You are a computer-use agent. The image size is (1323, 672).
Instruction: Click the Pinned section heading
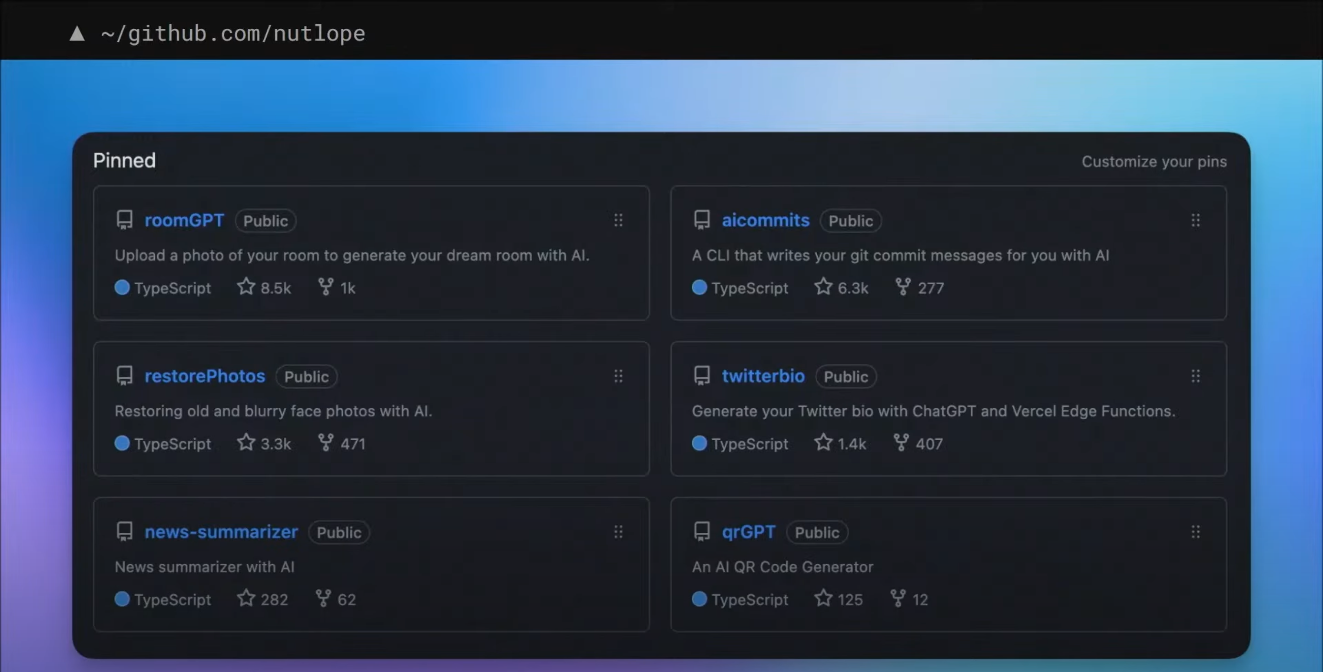(x=124, y=161)
